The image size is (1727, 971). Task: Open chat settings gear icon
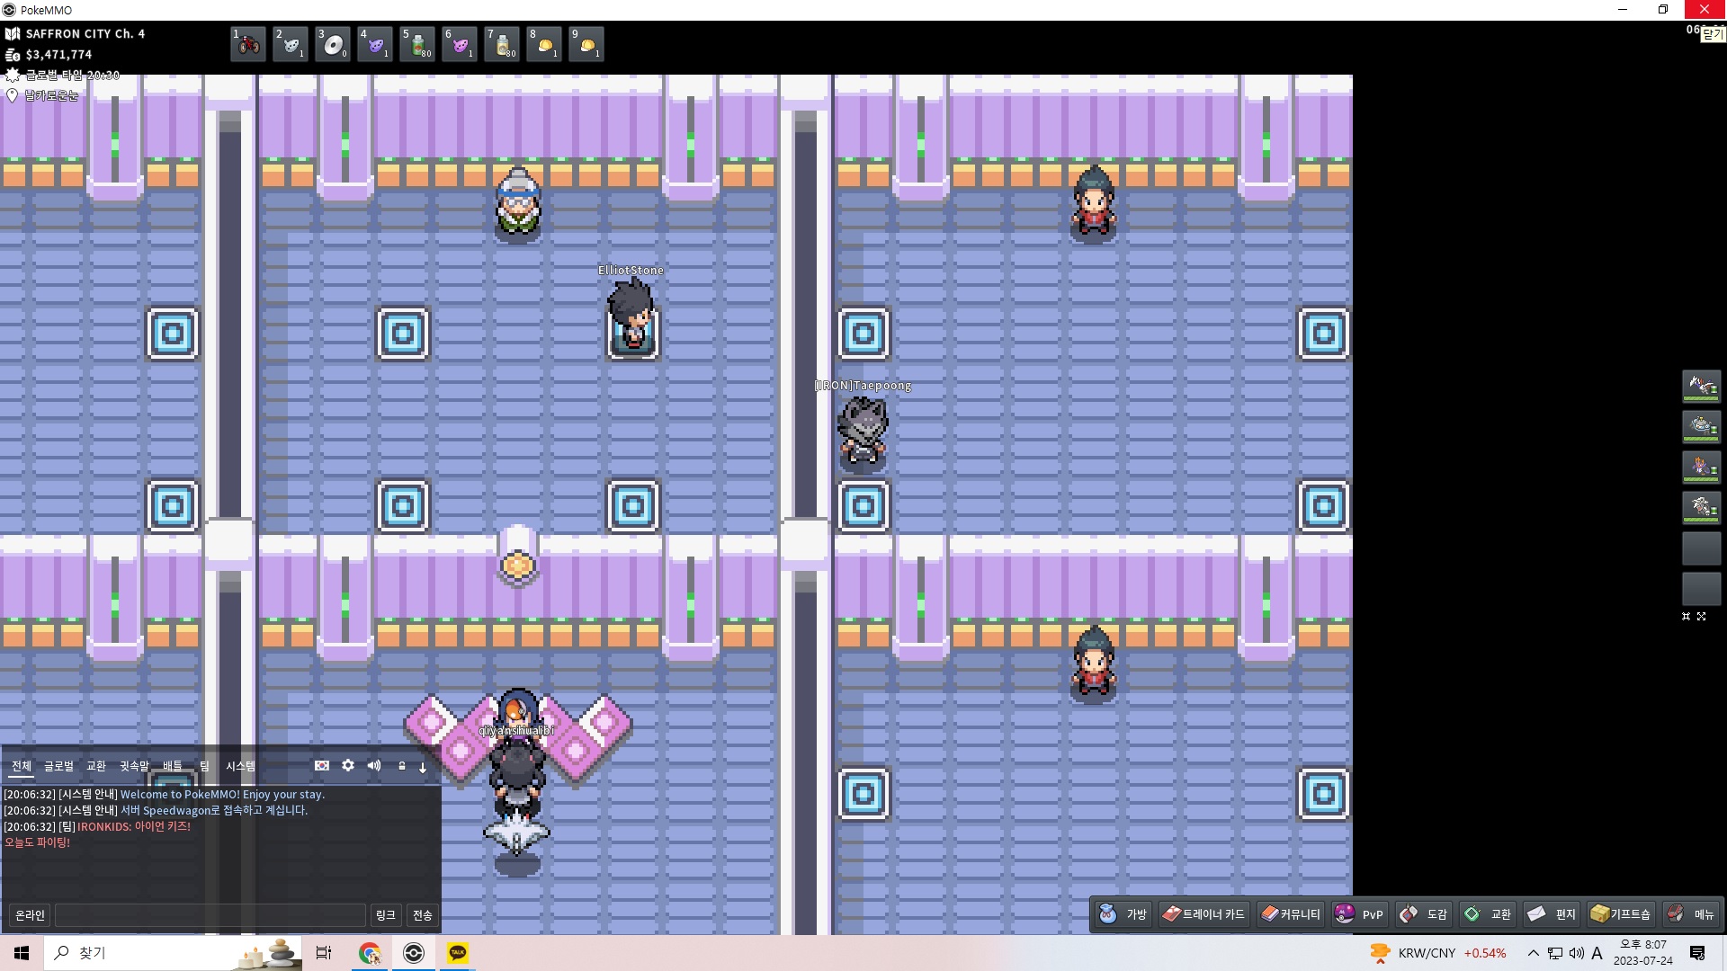tap(348, 766)
